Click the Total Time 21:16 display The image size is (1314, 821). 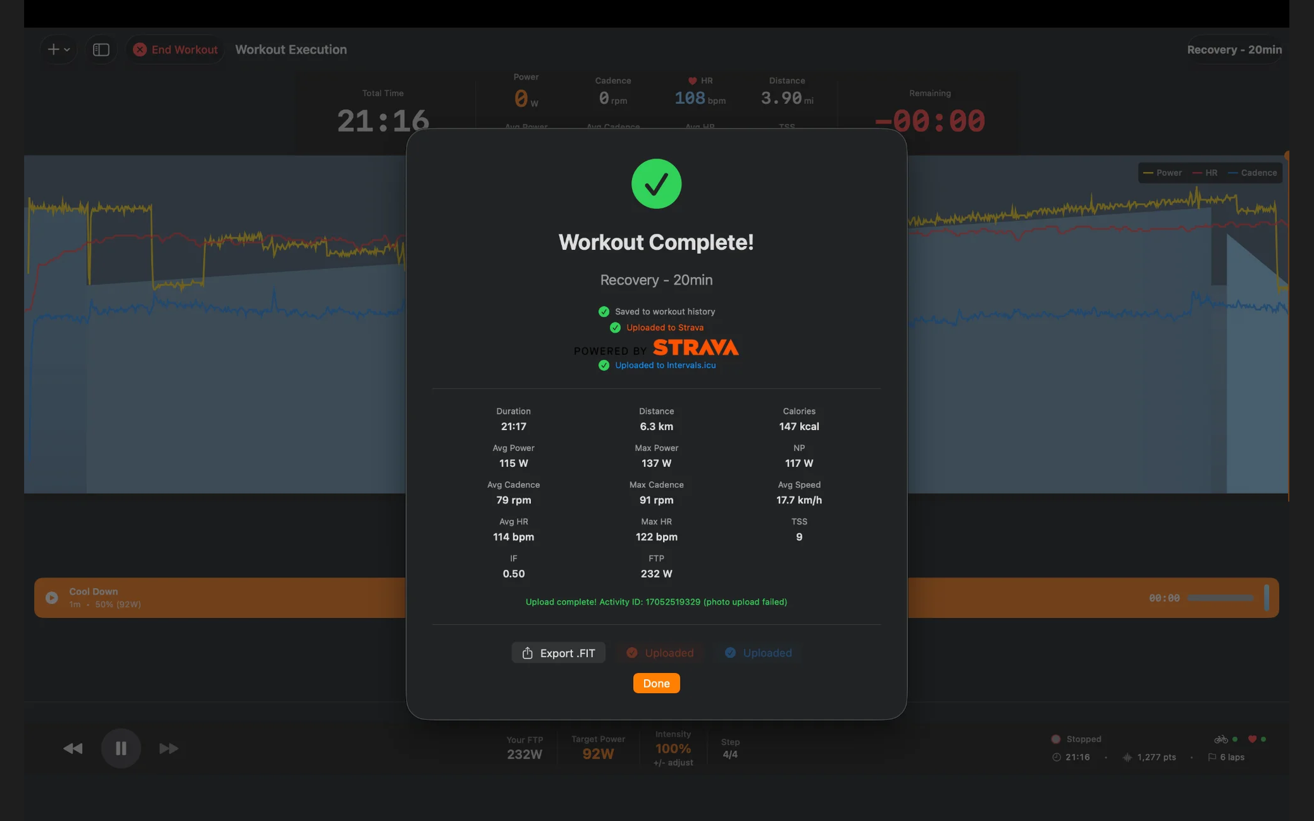click(383, 121)
